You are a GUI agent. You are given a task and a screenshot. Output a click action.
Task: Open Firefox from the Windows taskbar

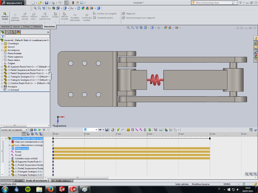click(51, 189)
